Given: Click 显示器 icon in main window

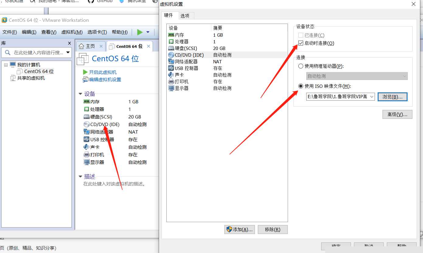Looking at the screenshot, I should pos(86,162).
